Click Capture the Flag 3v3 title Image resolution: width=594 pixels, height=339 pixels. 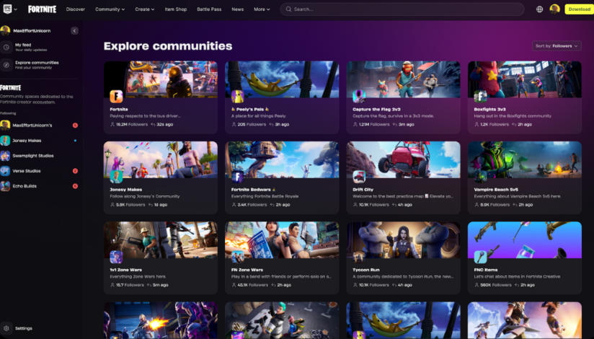(x=376, y=109)
